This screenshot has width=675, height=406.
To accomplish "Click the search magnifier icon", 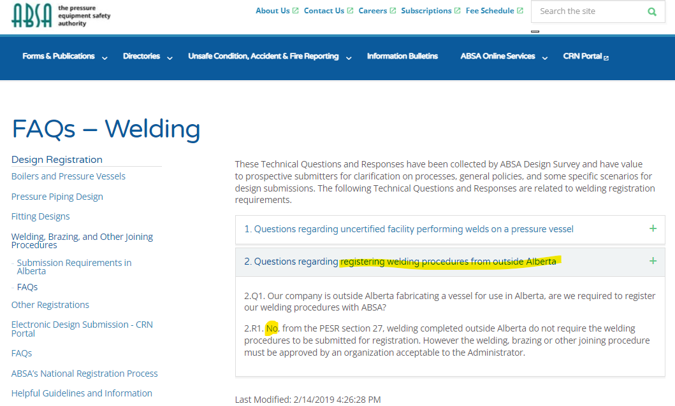I will (652, 12).
